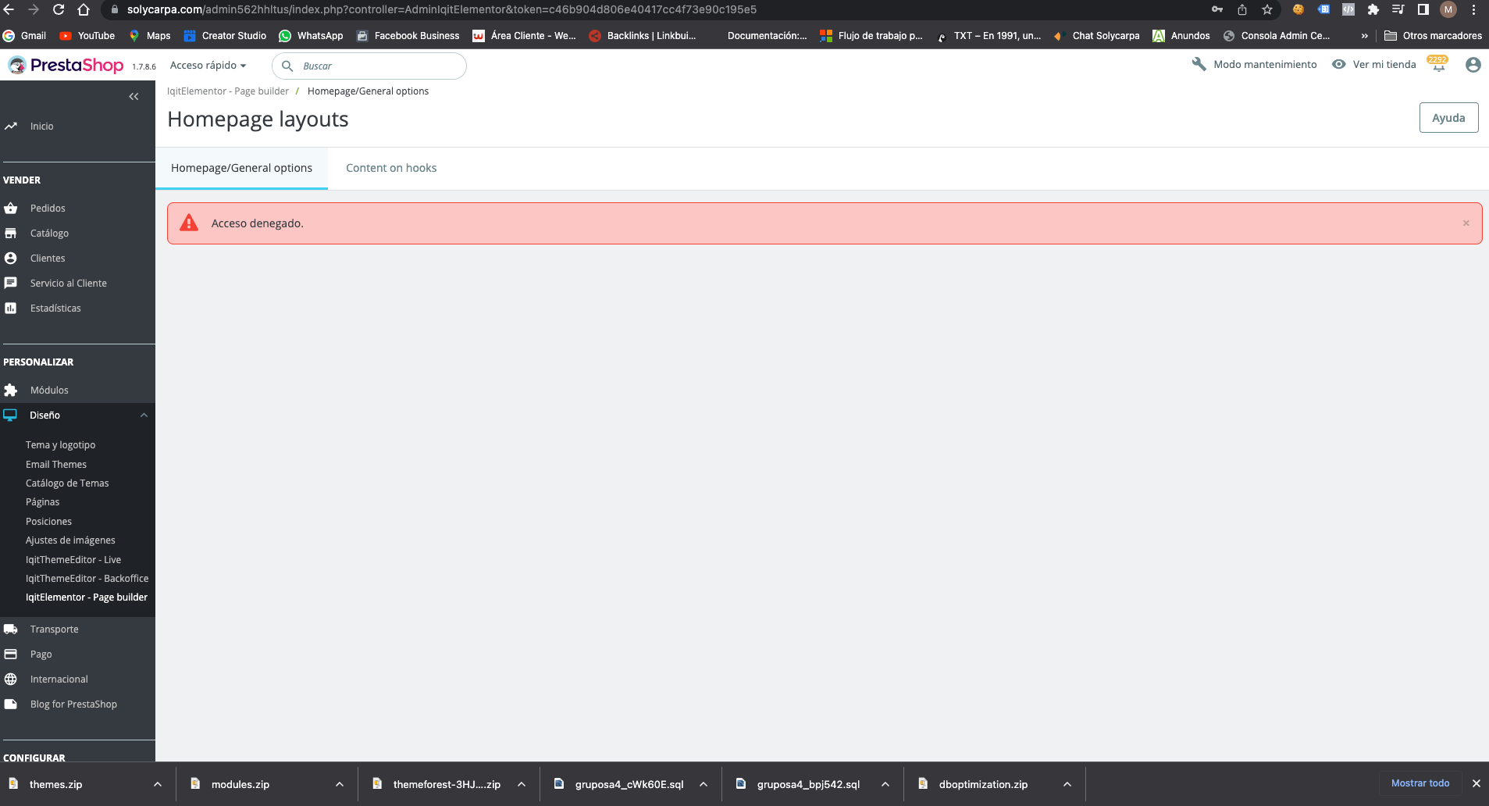
Task: Open options for gruposa4_bpj542.sql download
Action: [885, 784]
